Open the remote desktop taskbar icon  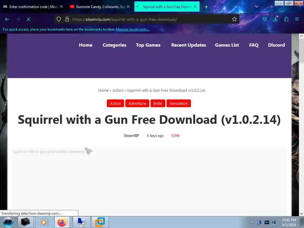82,222
